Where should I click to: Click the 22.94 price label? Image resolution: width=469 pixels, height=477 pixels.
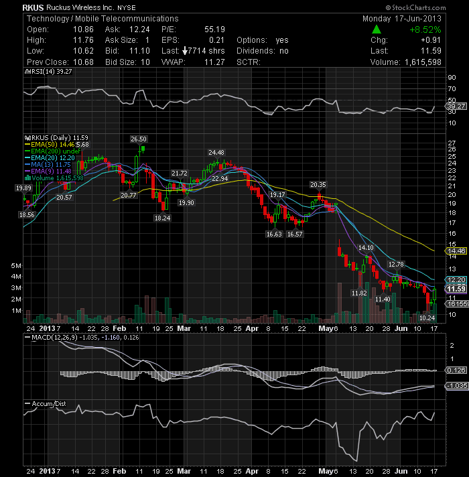click(220, 179)
